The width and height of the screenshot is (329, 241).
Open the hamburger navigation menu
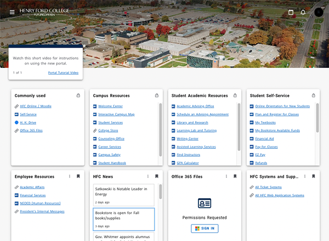[x=12, y=12]
